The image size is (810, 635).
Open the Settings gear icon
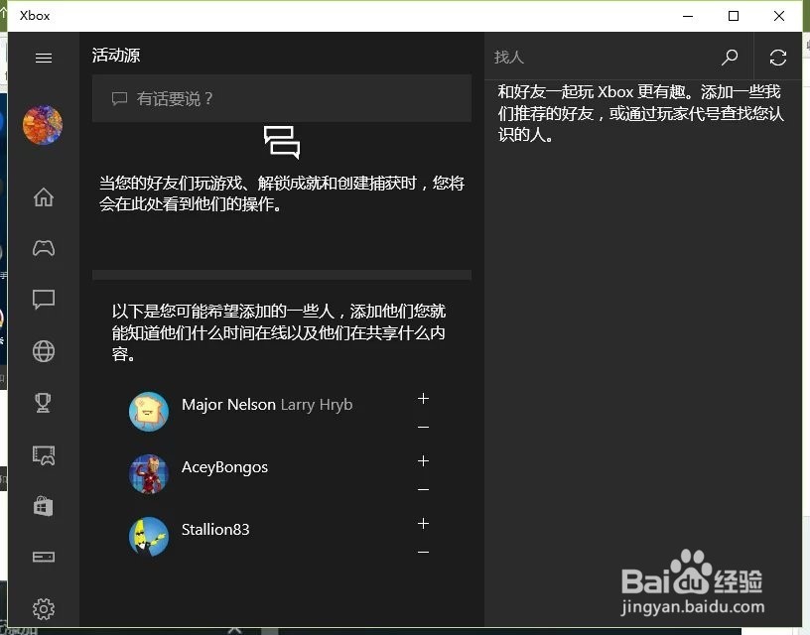[x=44, y=609]
